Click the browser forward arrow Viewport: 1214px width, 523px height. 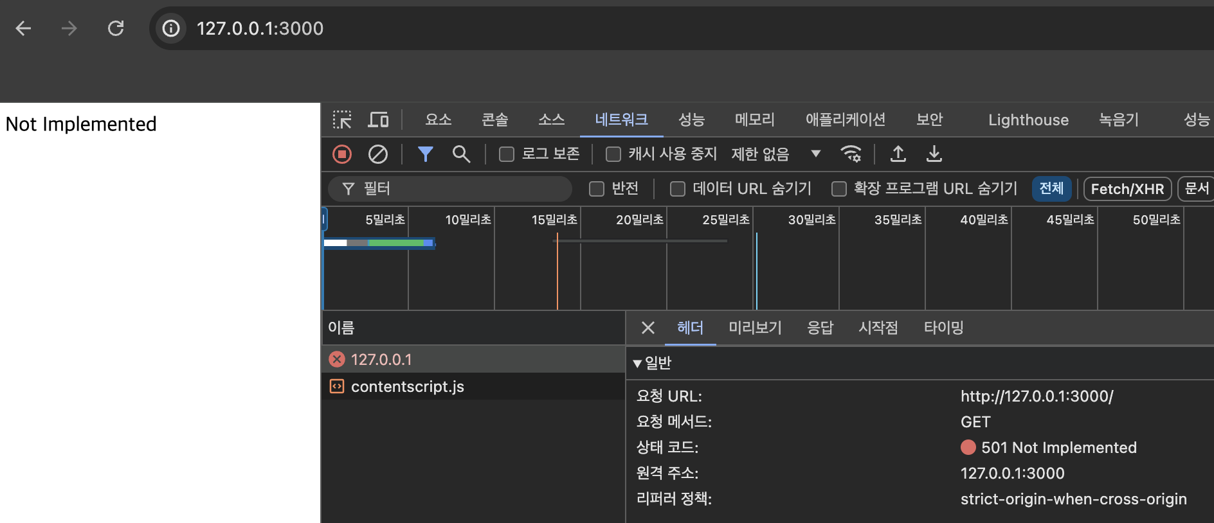[x=69, y=28]
